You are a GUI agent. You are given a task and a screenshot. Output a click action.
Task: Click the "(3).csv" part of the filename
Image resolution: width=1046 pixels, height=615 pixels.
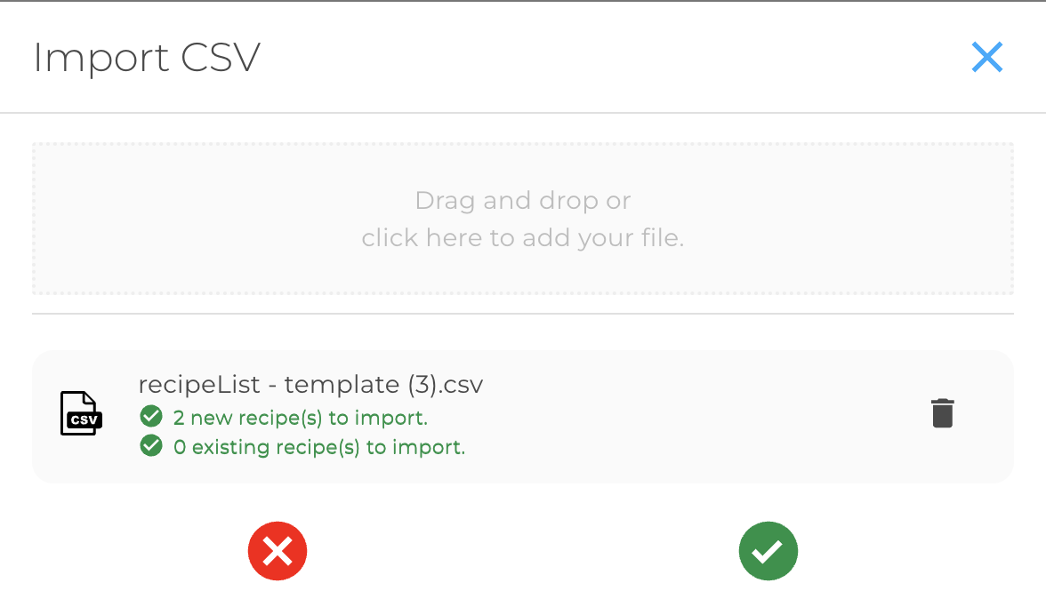point(445,385)
